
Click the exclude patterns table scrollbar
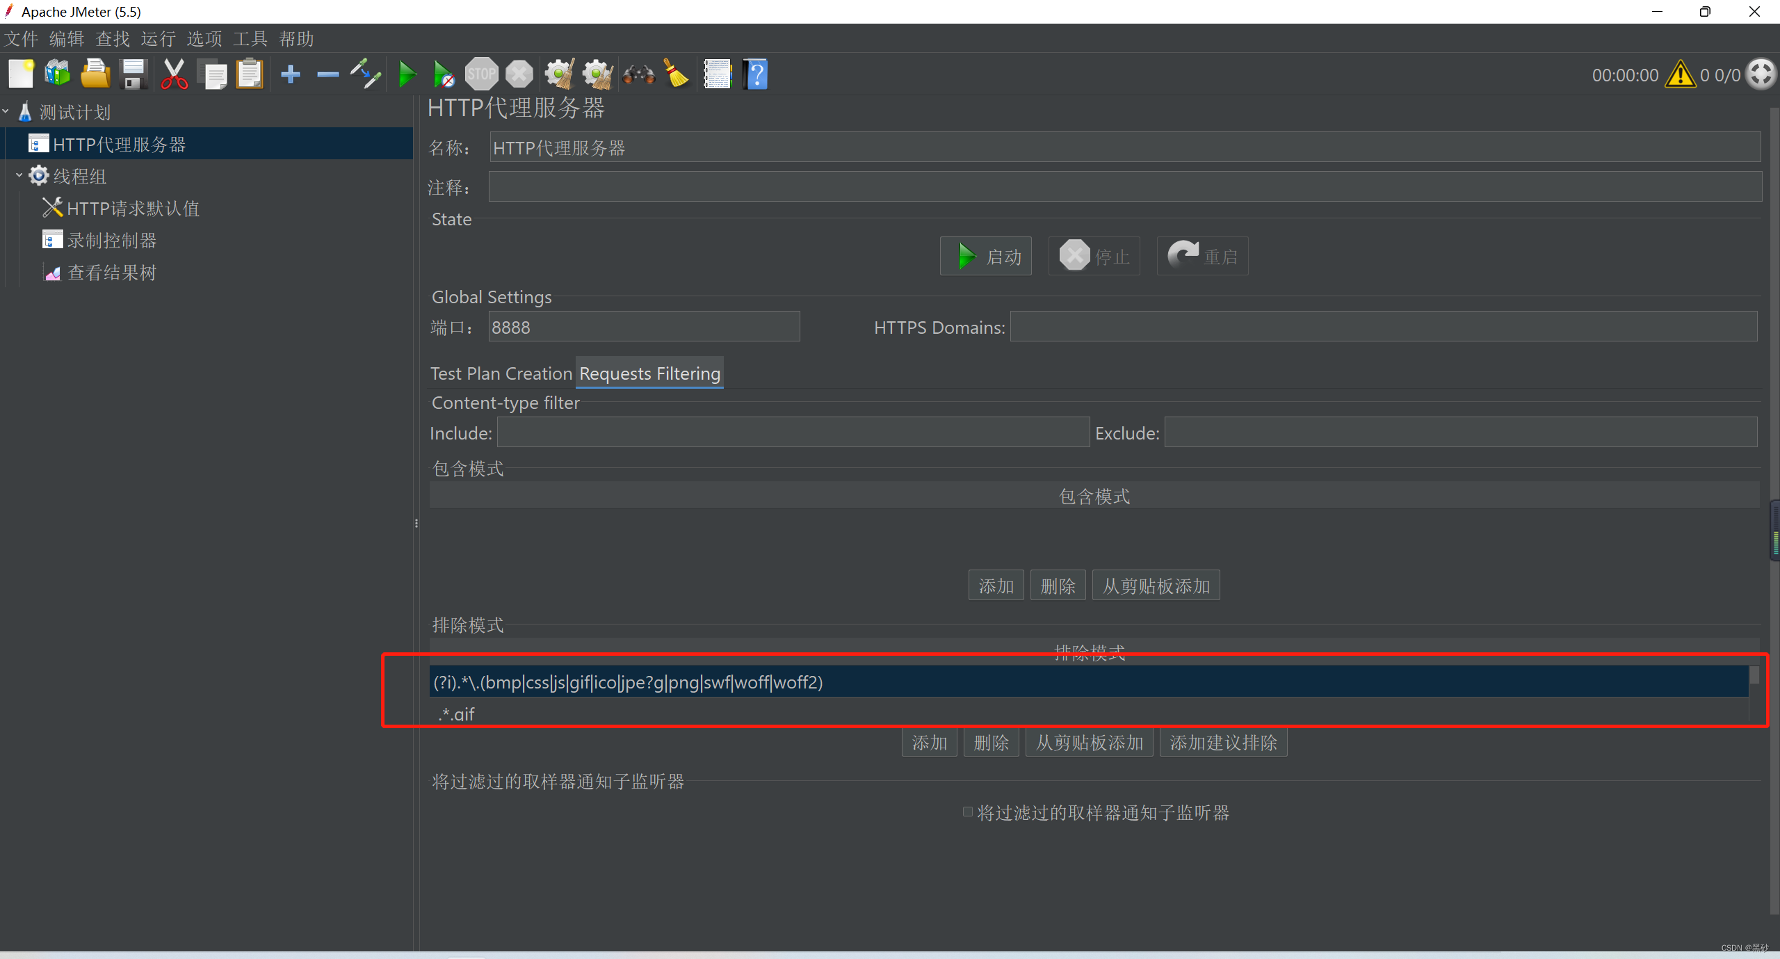tap(1754, 676)
